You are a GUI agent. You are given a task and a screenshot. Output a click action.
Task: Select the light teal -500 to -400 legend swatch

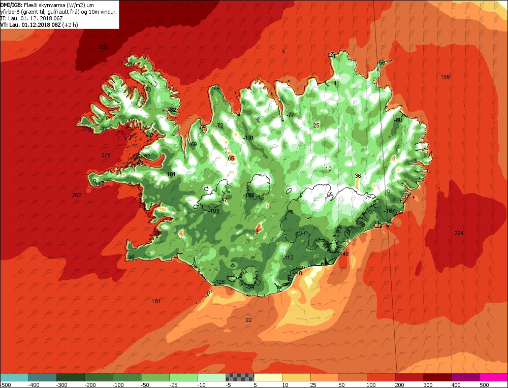[14, 377]
